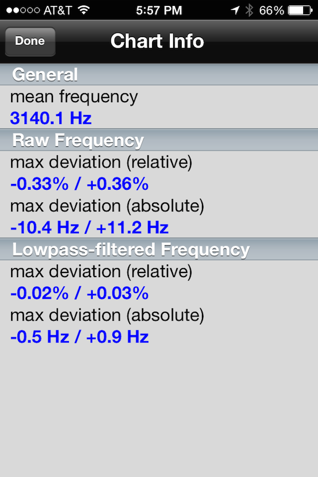
Task: Tap the location services arrow icon
Action: pos(235,11)
